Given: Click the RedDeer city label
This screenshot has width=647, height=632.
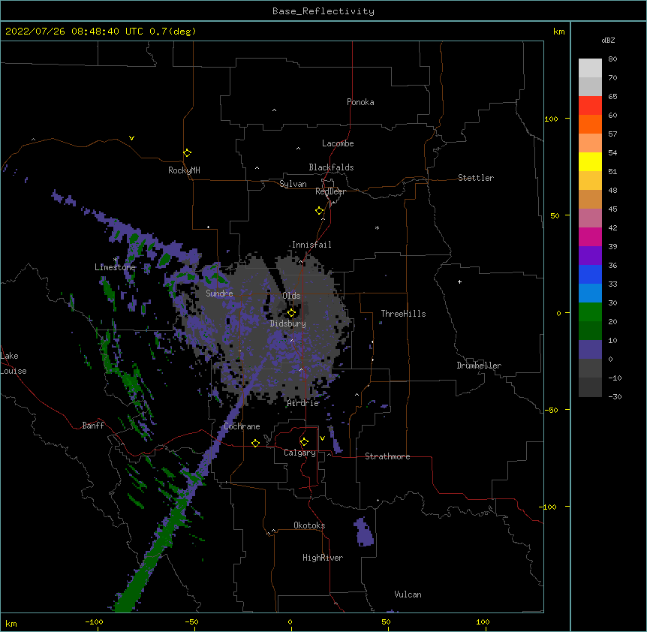Looking at the screenshot, I should pyautogui.click(x=330, y=191).
